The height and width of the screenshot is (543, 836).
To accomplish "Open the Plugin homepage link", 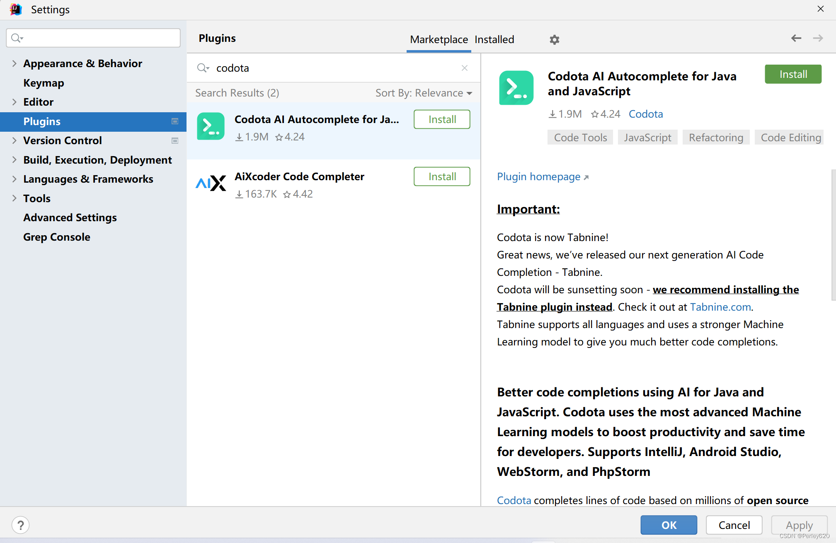I will click(x=543, y=176).
